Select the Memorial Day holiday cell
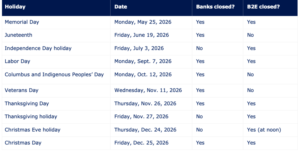The image size is (298, 157). coord(22,22)
